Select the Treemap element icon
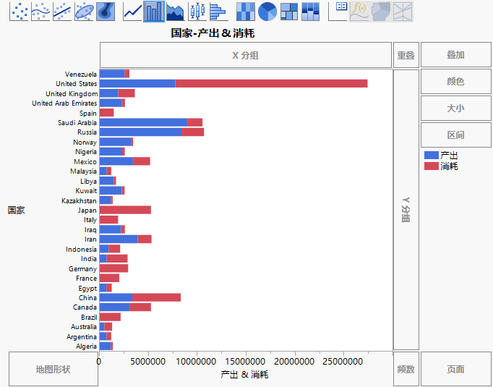Screen dimensions: 493x387 coord(289,11)
